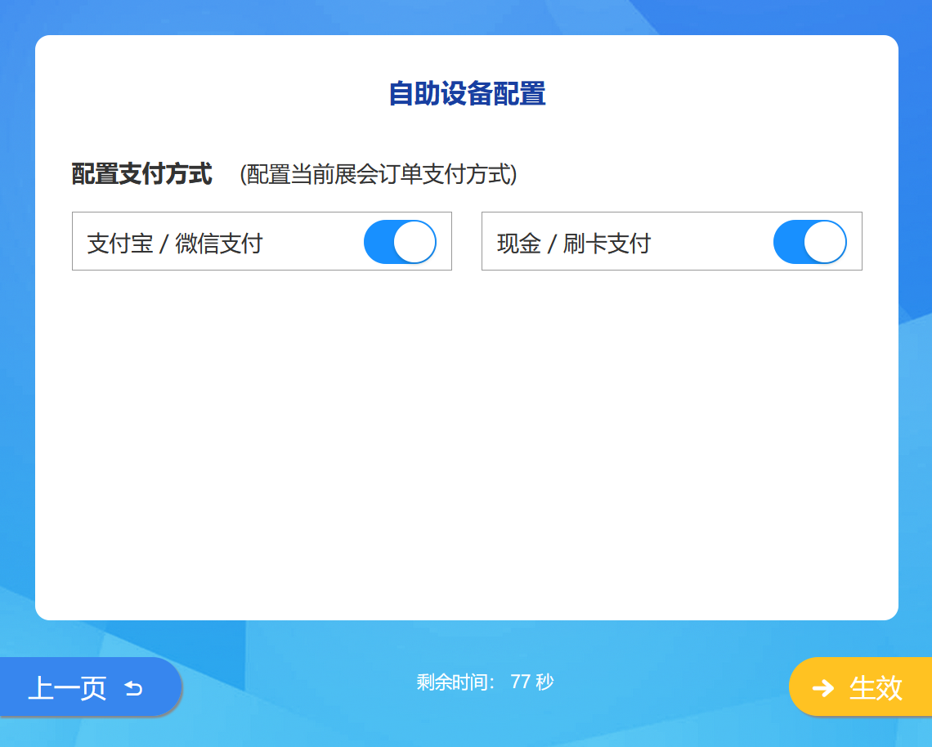Click the 支付宝 / 微信支付 label
The image size is (932, 747).
[x=175, y=244]
